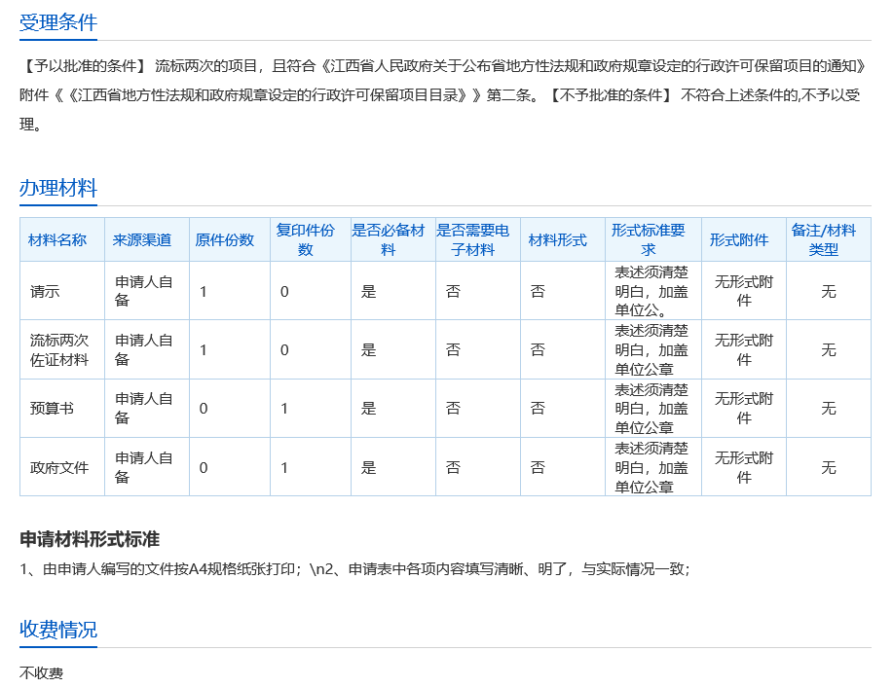Click the 受理条件 section heading

click(x=58, y=23)
